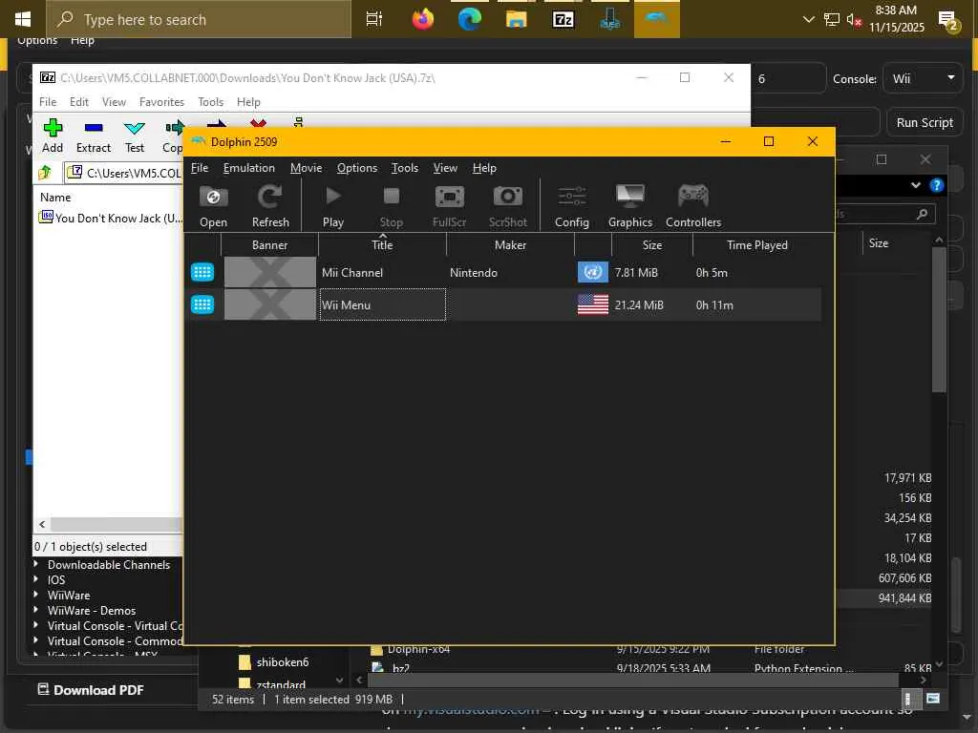Click 7-Zip Name column header
Viewport: 978px width, 733px height.
pos(55,197)
